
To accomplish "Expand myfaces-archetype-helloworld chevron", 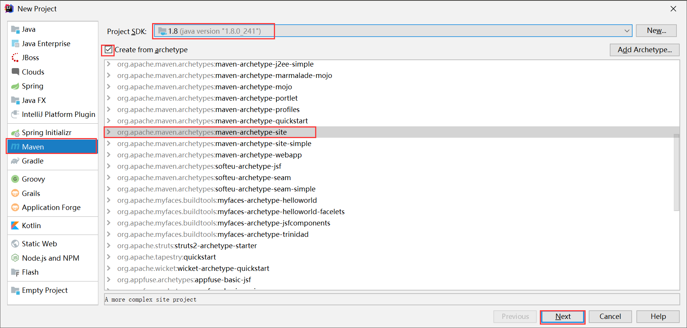I will tap(109, 200).
